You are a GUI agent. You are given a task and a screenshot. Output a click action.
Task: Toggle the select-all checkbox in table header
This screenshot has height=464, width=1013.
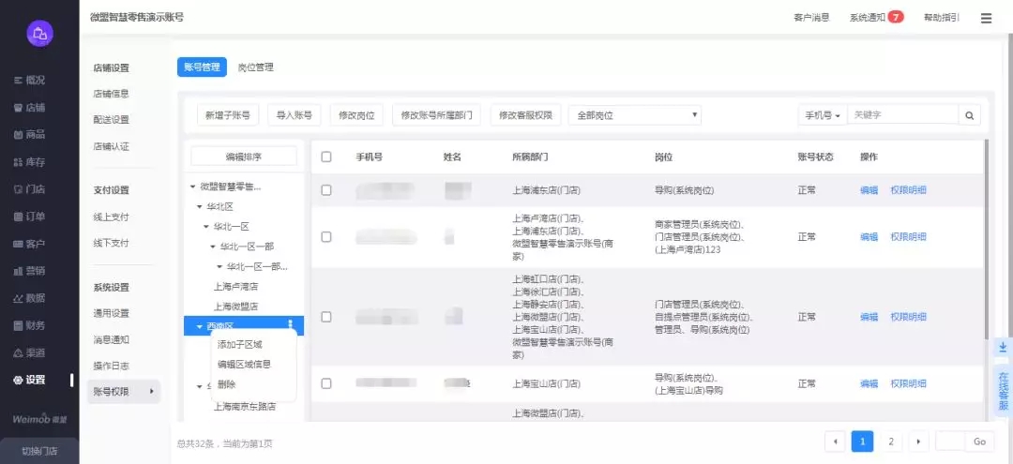[326, 157]
